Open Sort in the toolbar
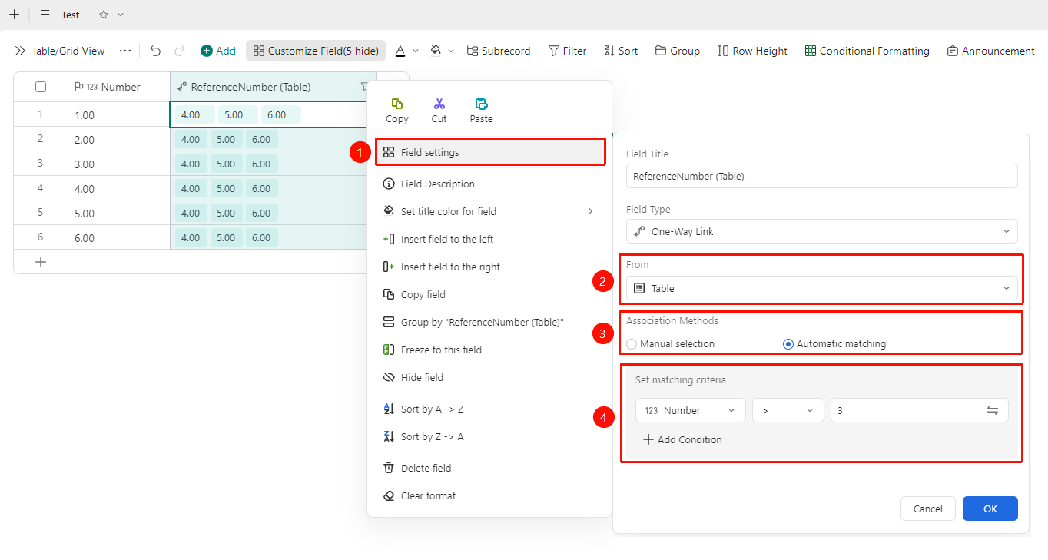The image size is (1048, 560). 621,51
